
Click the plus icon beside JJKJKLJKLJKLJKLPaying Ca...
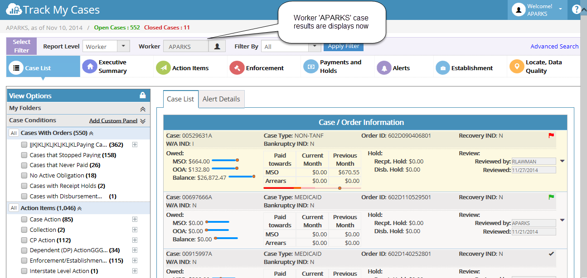[135, 144]
